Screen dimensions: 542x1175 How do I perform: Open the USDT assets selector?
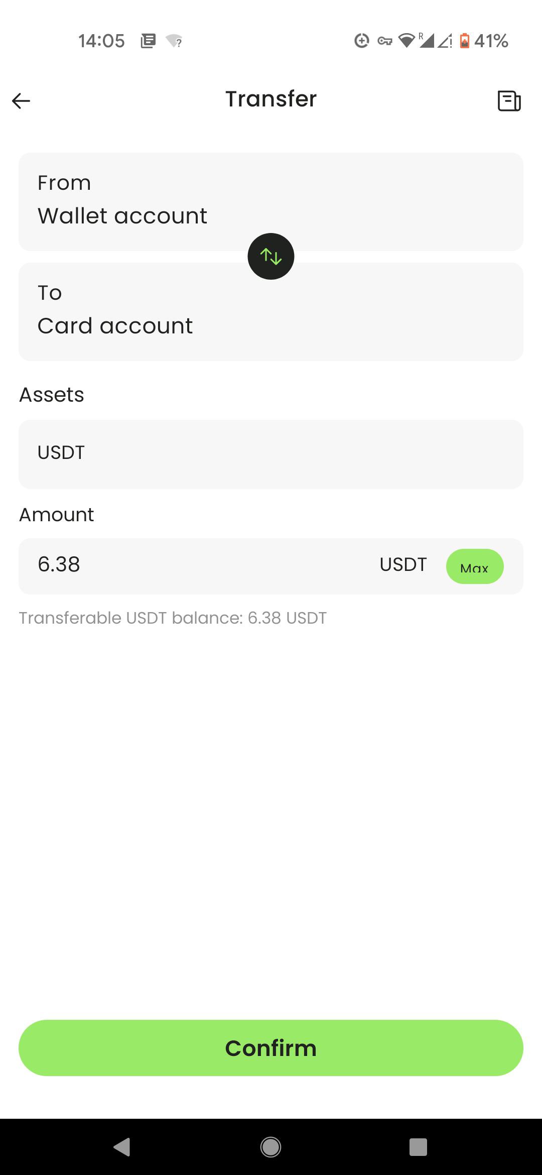click(x=271, y=454)
